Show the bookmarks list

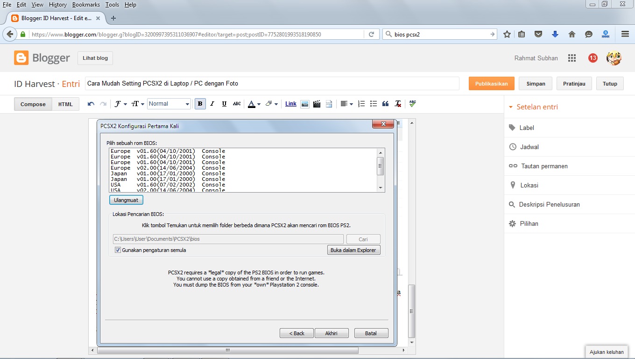pyautogui.click(x=522, y=34)
